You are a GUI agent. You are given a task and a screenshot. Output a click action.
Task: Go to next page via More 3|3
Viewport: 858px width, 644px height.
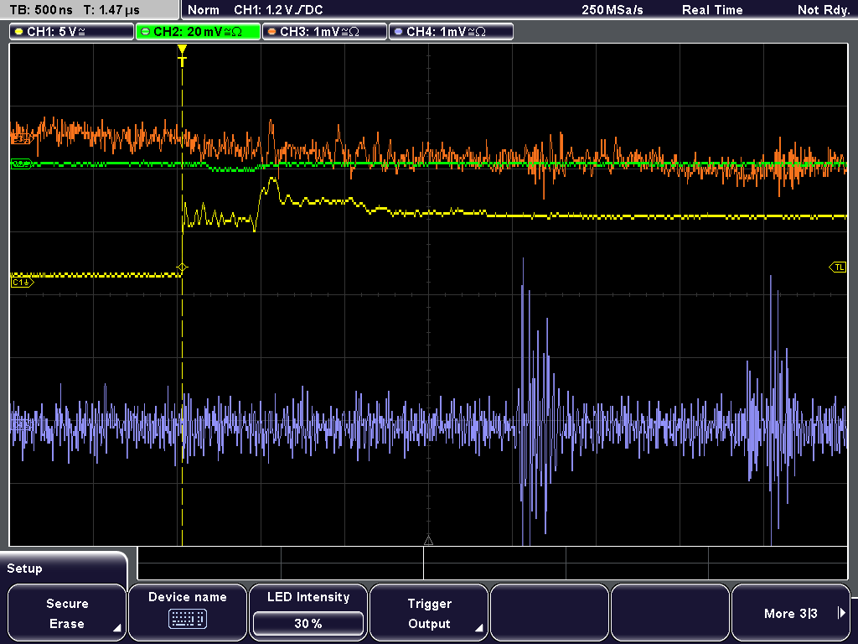[x=791, y=613]
